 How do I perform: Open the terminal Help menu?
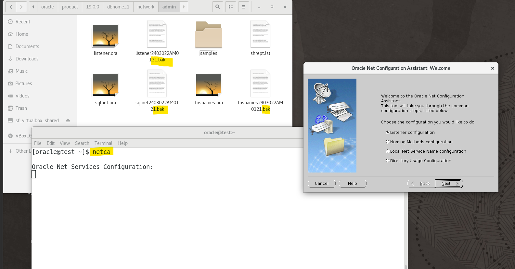(122, 143)
